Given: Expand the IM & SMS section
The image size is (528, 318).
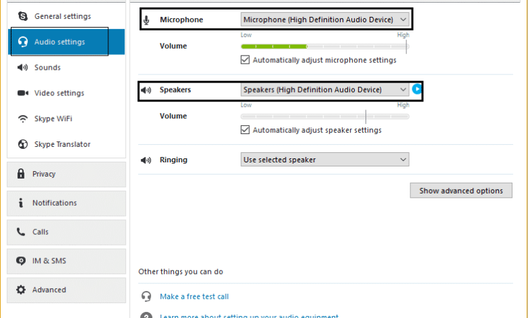Looking at the screenshot, I should (66, 261).
